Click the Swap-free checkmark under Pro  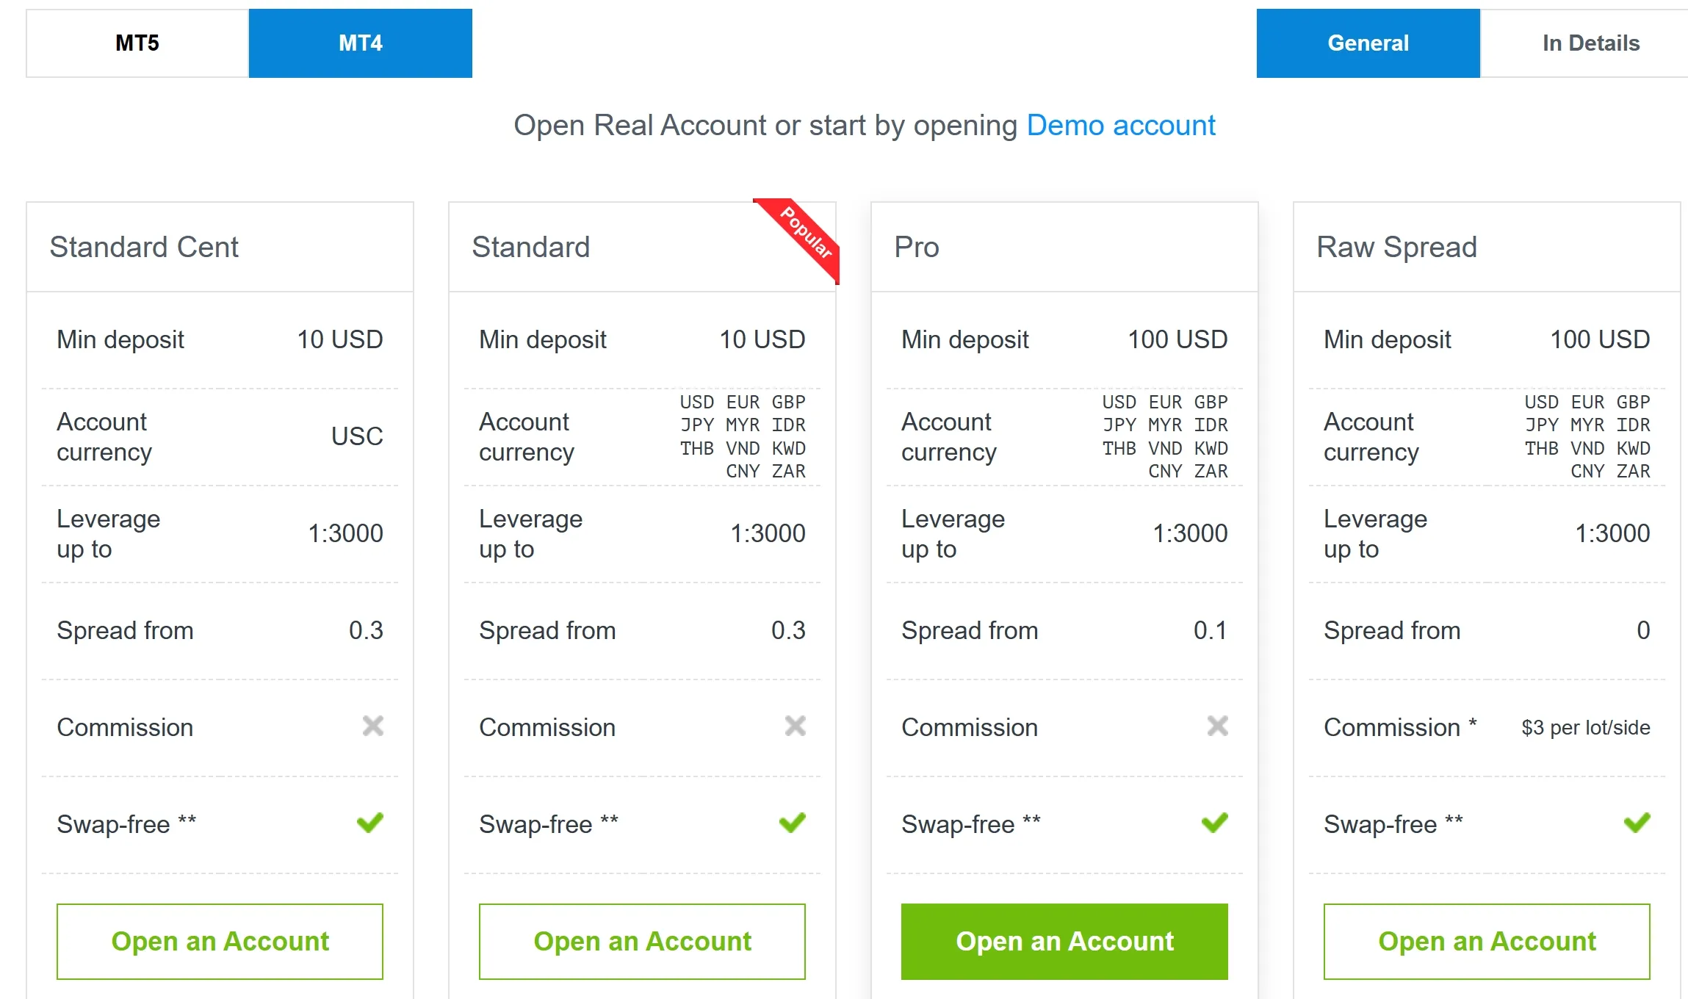(x=1214, y=823)
